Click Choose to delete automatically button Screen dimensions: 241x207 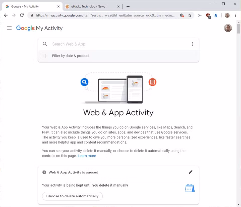coord(72,196)
